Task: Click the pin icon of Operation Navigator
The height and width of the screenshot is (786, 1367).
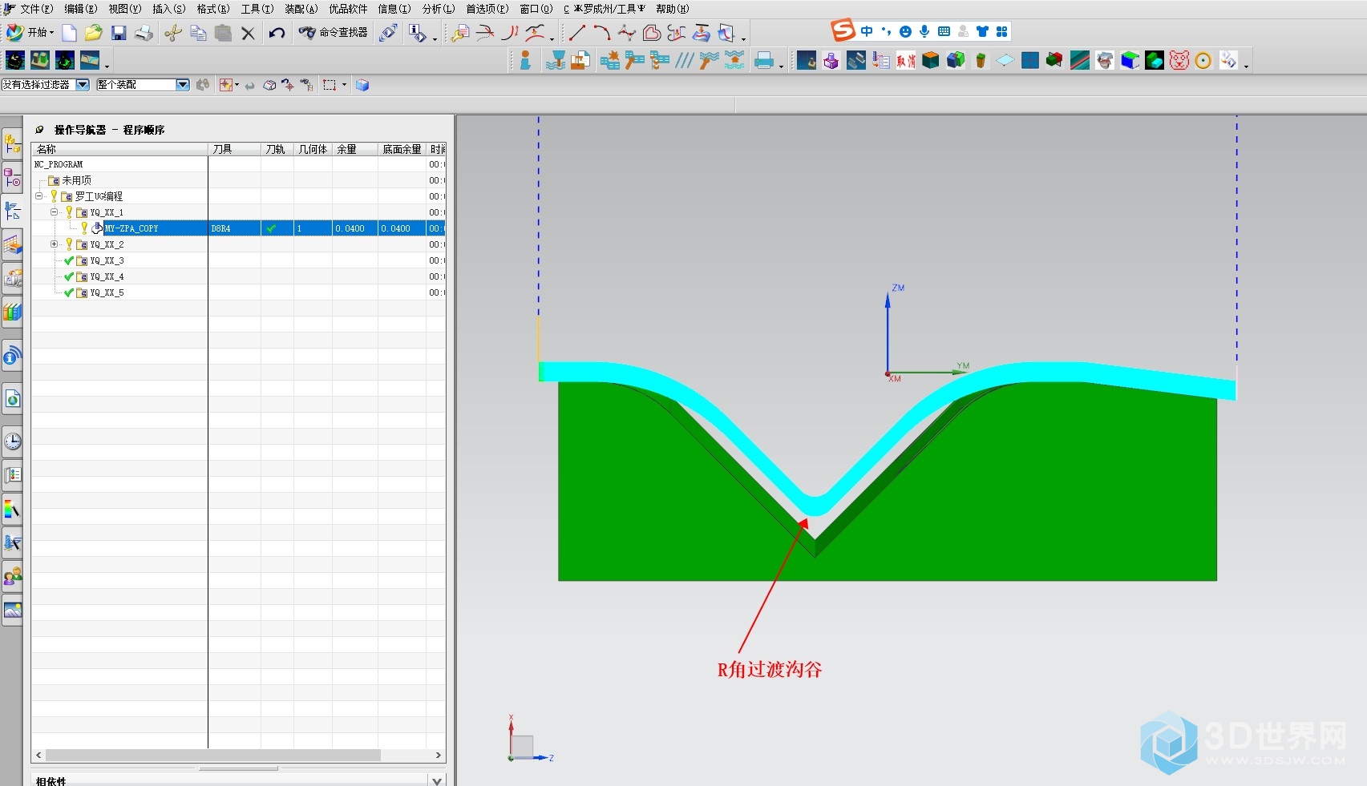Action: (x=39, y=130)
